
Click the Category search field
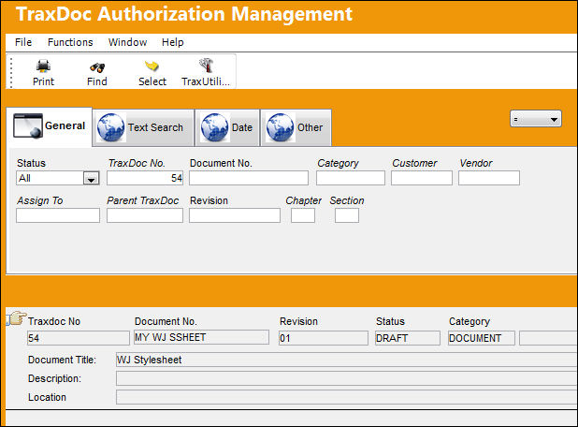point(351,178)
